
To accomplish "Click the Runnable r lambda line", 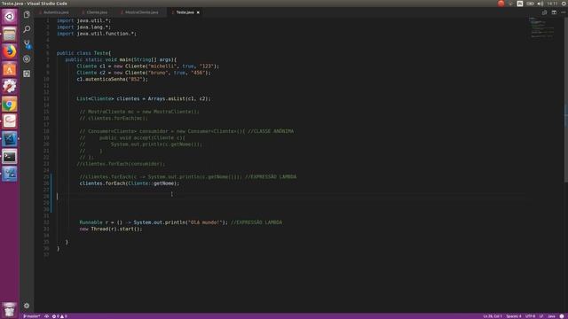I will pyautogui.click(x=180, y=222).
